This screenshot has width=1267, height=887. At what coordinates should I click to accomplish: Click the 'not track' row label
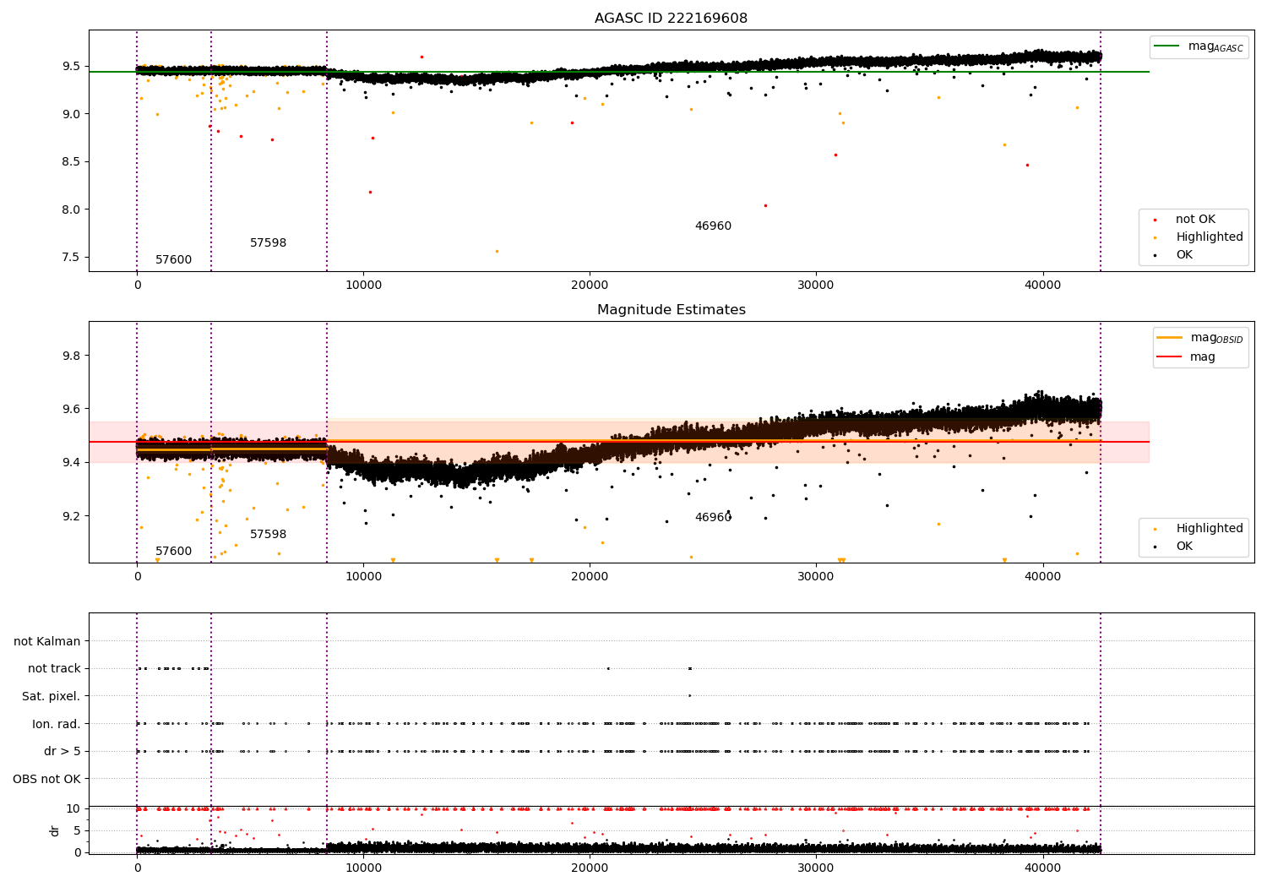click(x=54, y=669)
